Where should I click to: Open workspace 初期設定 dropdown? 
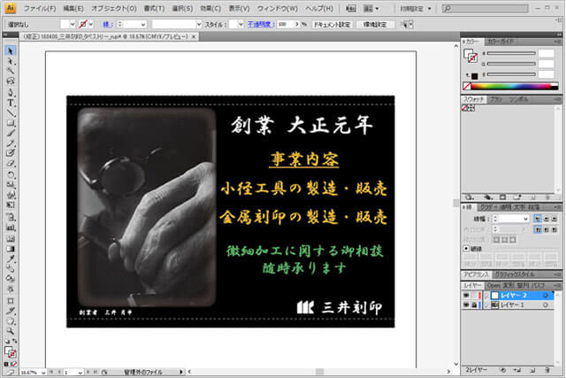416,8
